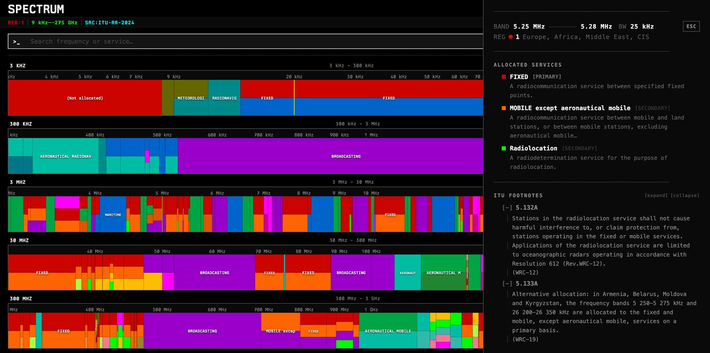The width and height of the screenshot is (710, 353).
Task: Click the SRC:ITU-RR-2024 source badge
Action: (109, 23)
